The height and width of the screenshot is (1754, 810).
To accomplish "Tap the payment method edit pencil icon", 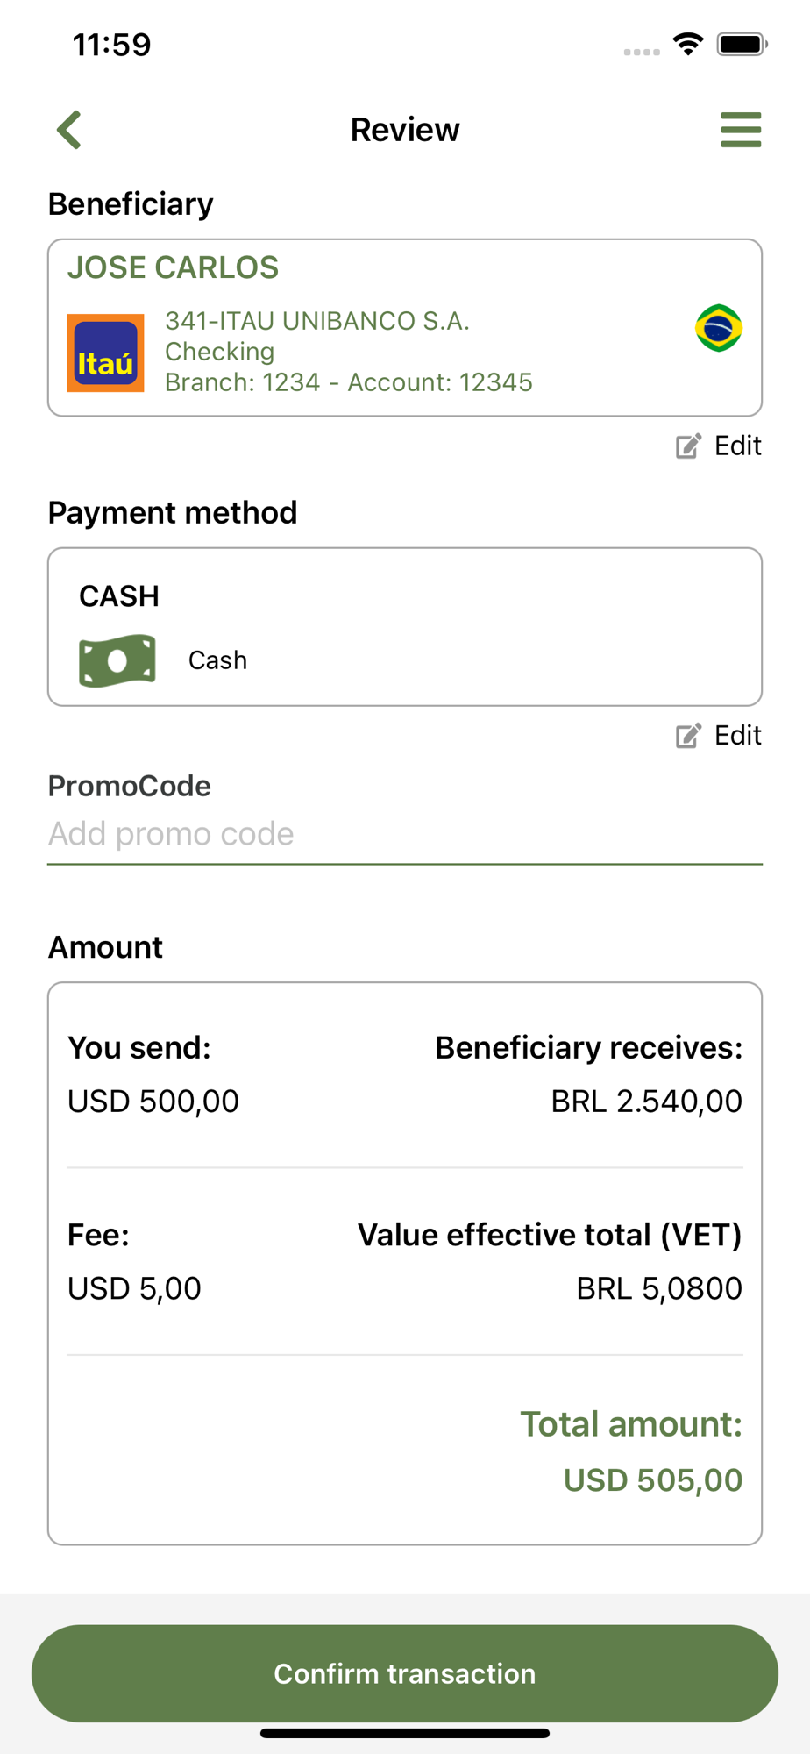I will 689,736.
